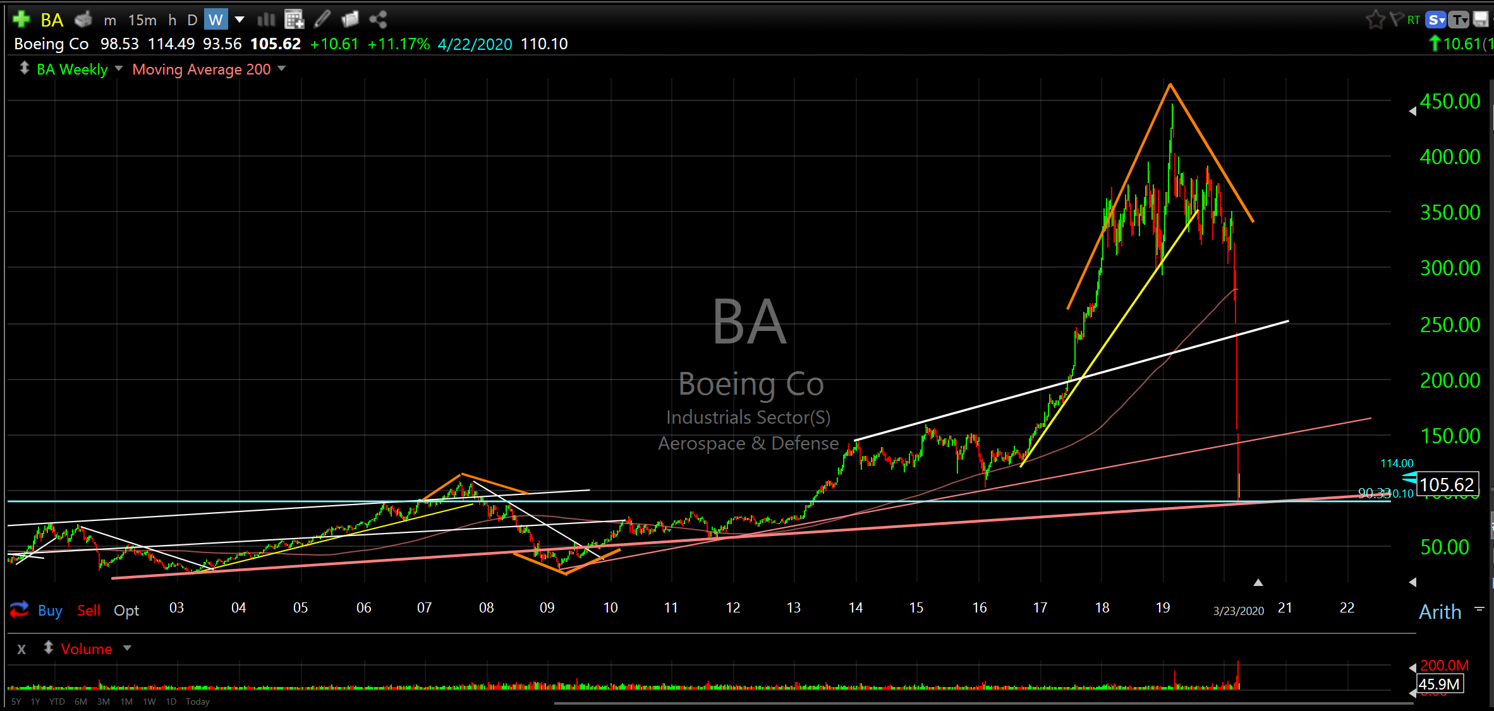Open the folder chart templates icon
1494x711 pixels.
[349, 20]
